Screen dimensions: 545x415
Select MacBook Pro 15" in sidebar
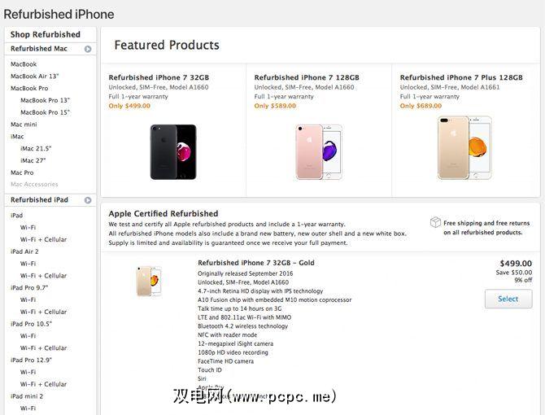(x=46, y=112)
